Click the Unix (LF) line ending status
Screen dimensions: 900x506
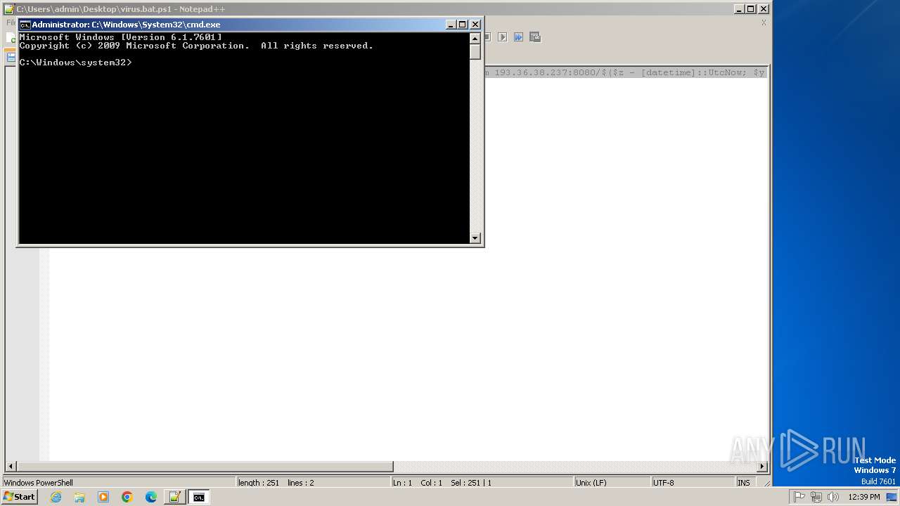pos(612,483)
